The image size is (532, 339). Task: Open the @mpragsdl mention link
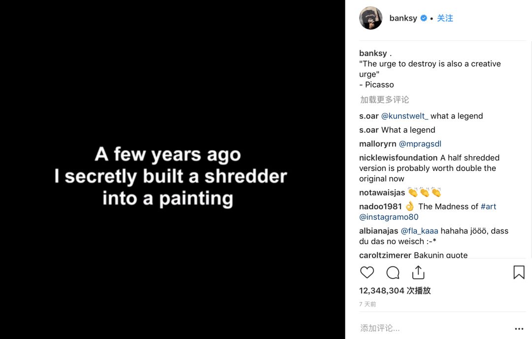click(x=420, y=144)
